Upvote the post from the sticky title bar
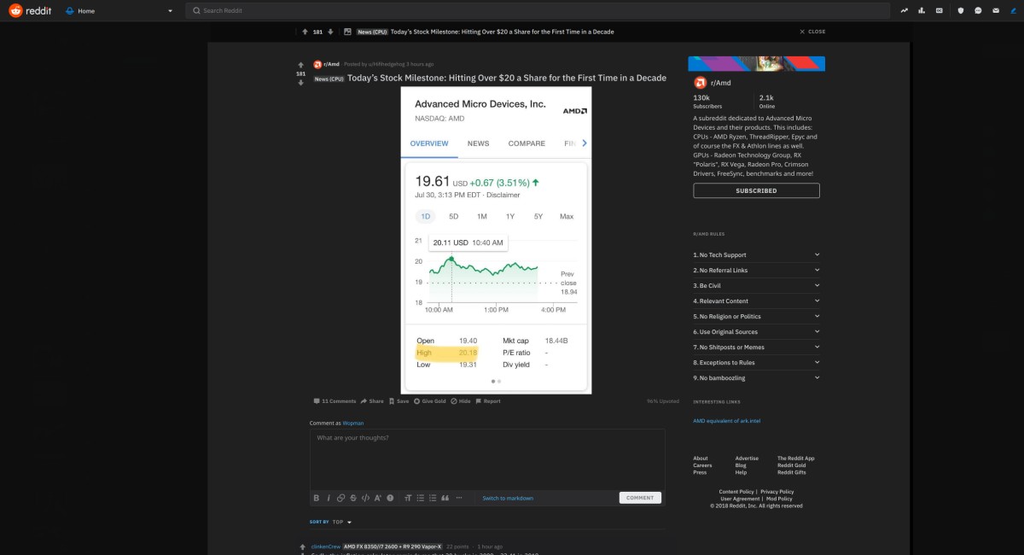 click(x=305, y=32)
